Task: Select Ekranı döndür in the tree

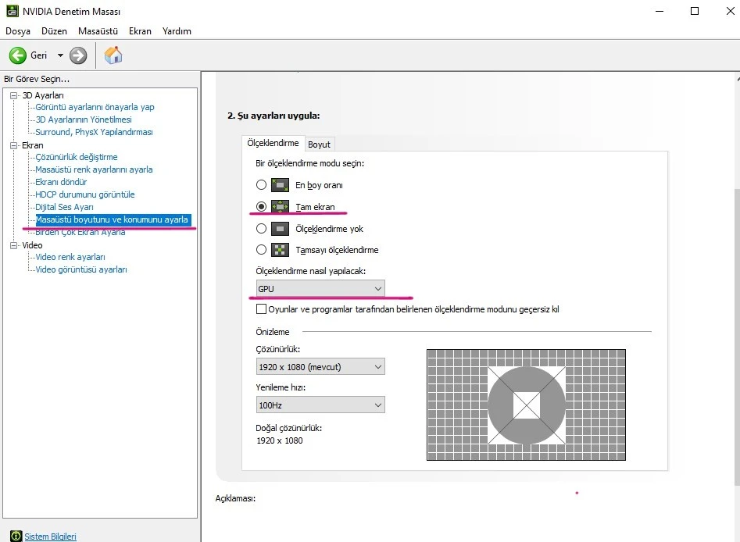Action: point(61,182)
